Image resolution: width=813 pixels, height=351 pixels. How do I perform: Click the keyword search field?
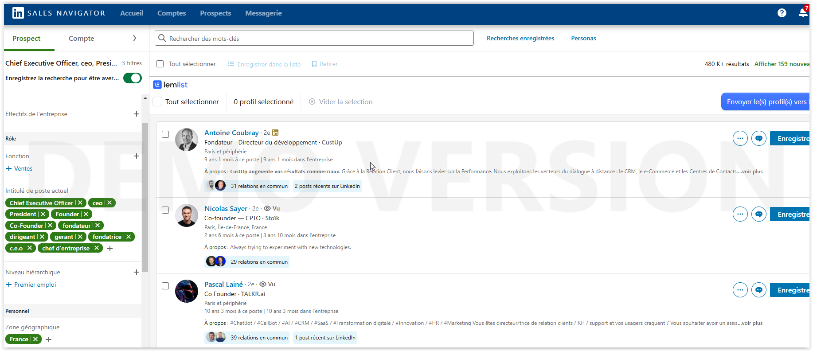(314, 39)
